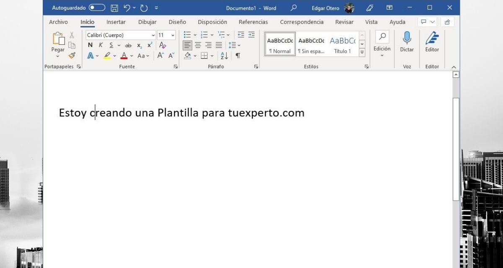This screenshot has height=268, width=503.
Task: Toggle paragraph marks visibility (¶)
Action: tap(238, 56)
